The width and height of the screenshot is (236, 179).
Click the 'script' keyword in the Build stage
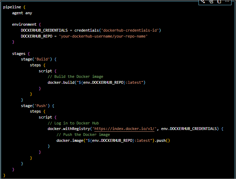point(45,71)
